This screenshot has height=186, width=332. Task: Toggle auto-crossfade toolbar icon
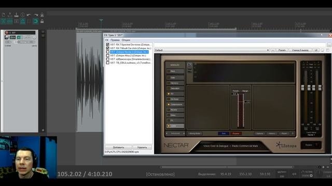tap(4, 21)
